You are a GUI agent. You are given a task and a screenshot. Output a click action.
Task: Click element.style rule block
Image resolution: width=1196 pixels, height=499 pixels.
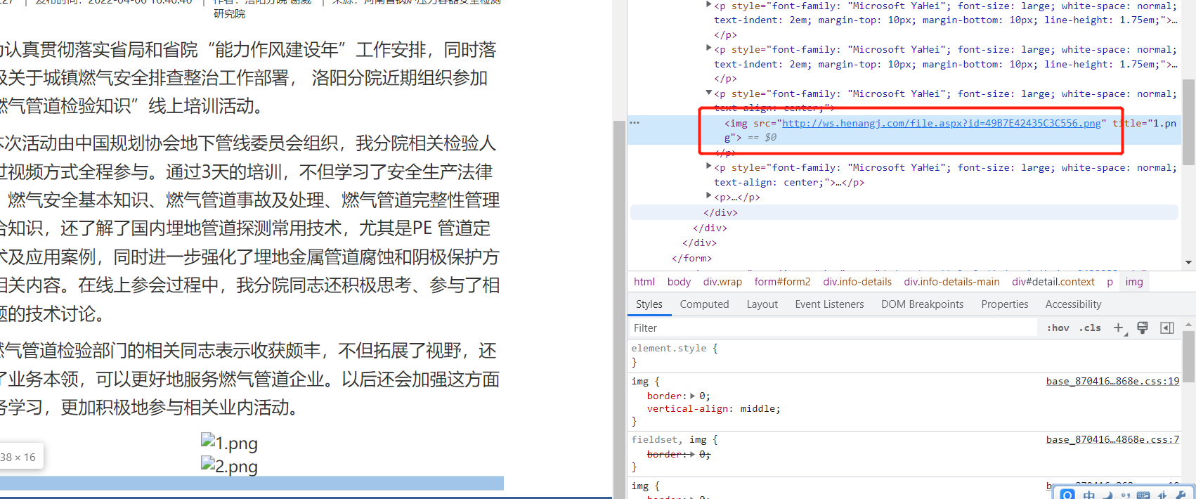coord(903,355)
